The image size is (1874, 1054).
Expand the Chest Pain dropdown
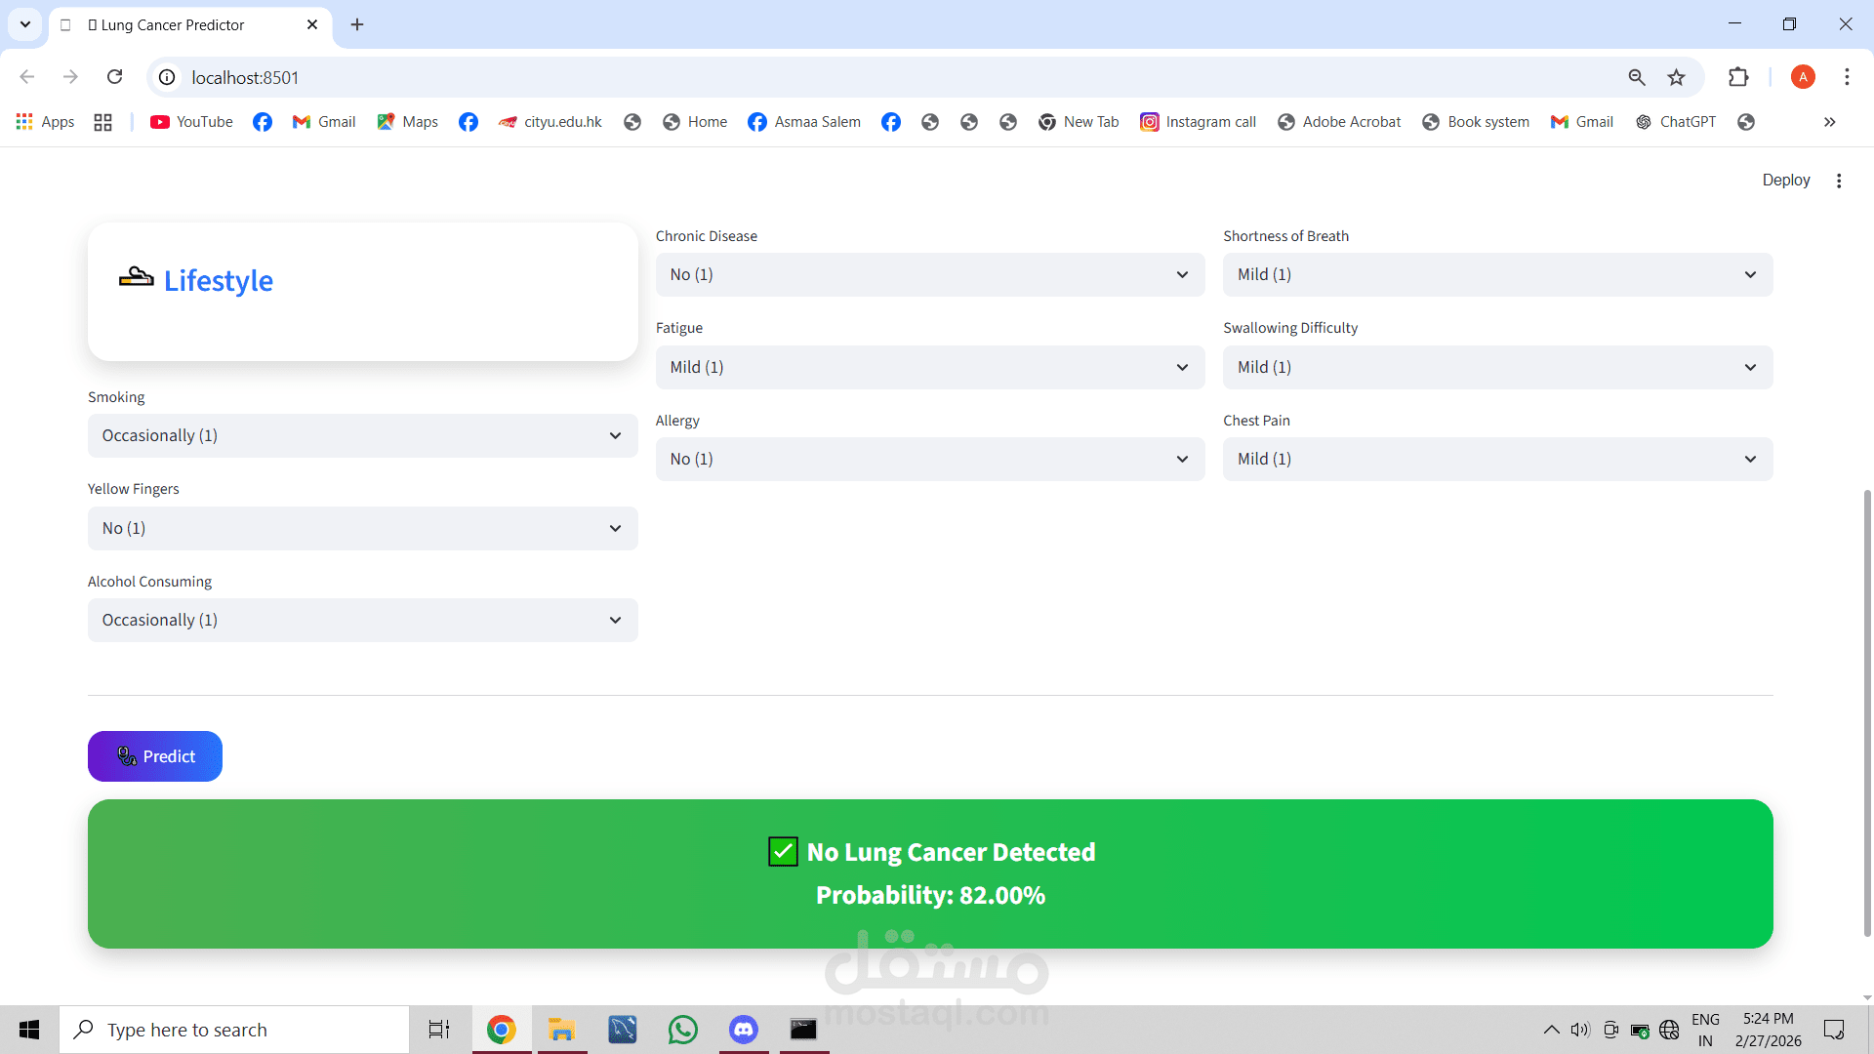pyautogui.click(x=1497, y=459)
